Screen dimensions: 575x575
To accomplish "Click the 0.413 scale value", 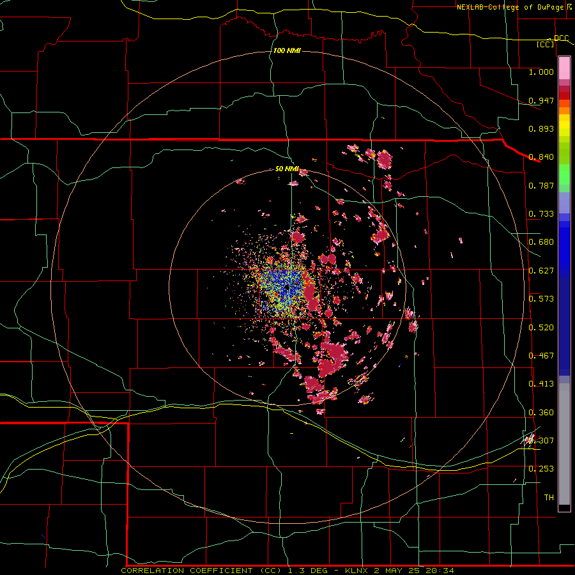I will click(541, 384).
